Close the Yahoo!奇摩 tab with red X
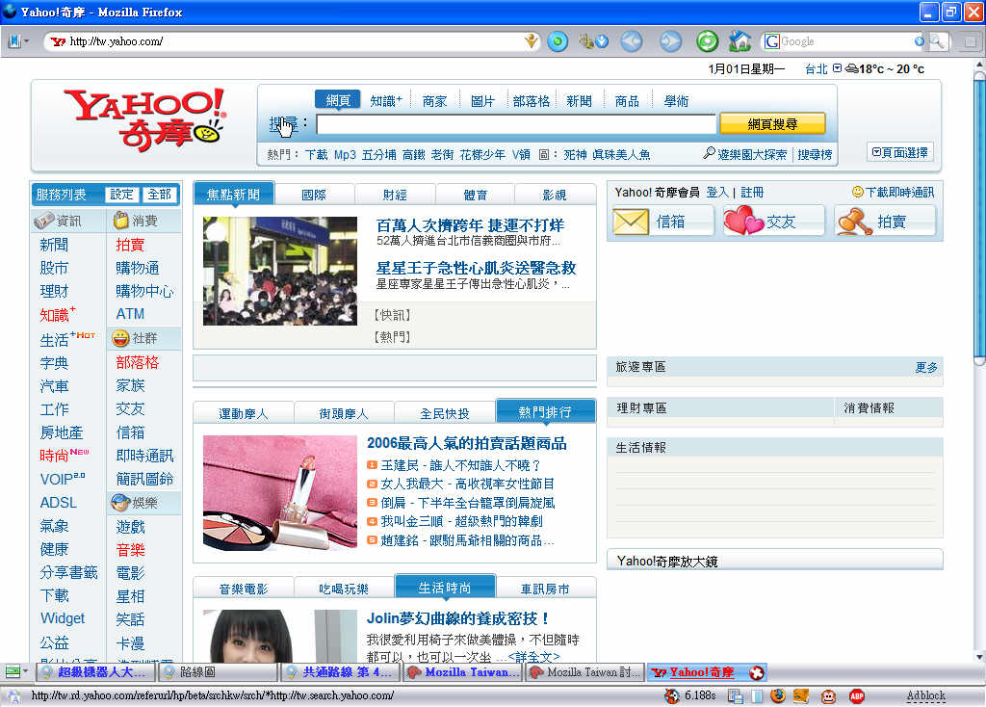The image size is (986, 707). (x=757, y=672)
